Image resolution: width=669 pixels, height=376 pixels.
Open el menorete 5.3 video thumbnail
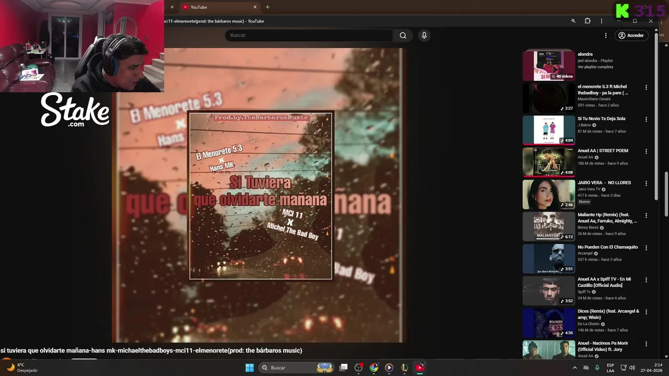[x=548, y=98]
